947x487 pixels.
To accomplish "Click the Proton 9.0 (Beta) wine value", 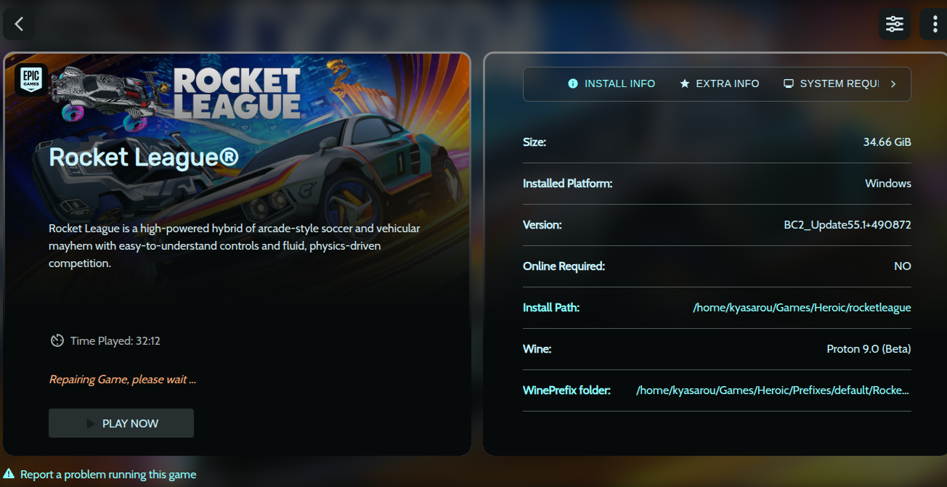I will (x=869, y=348).
